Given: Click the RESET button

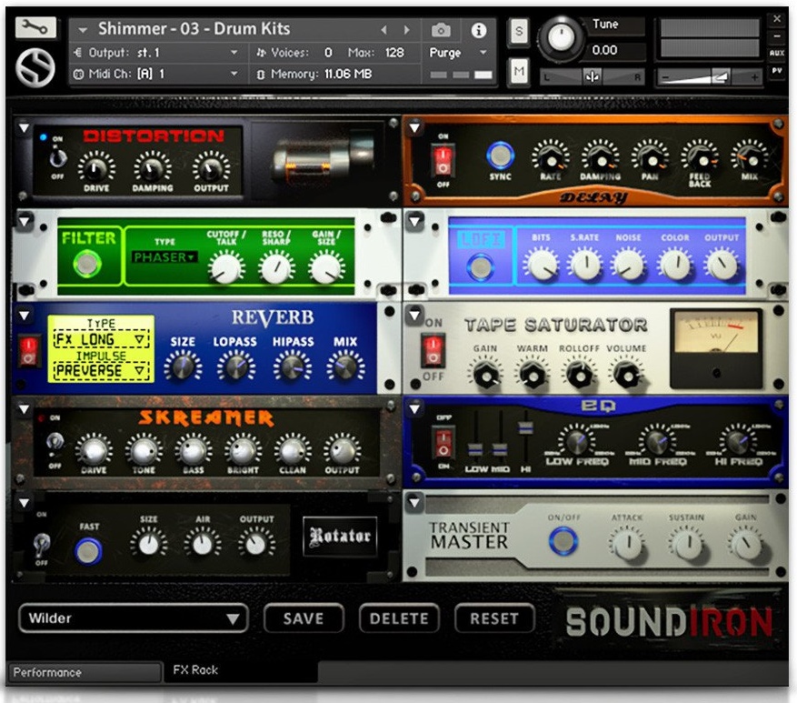Looking at the screenshot, I should (x=494, y=618).
